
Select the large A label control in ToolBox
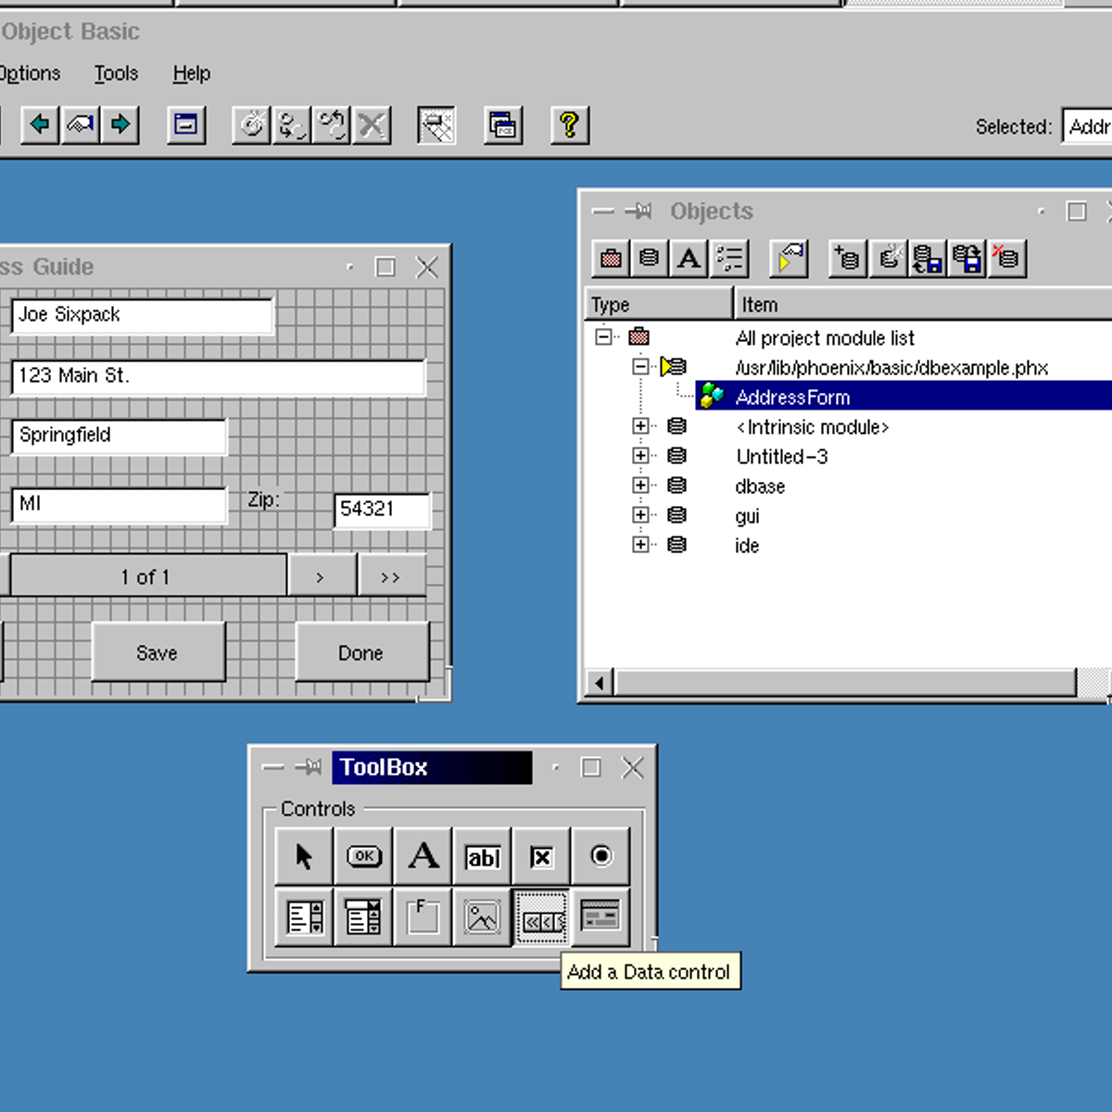423,856
